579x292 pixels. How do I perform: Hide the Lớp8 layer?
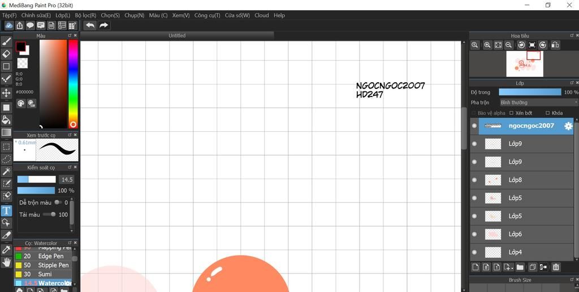(474, 180)
